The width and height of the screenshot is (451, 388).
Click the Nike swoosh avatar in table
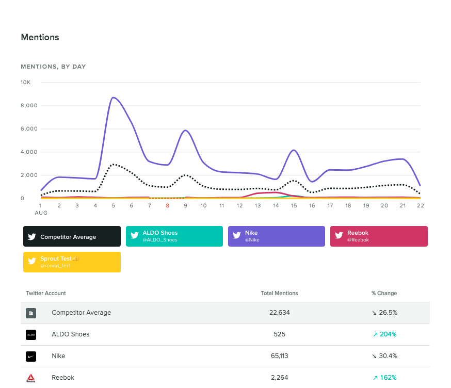[x=31, y=357]
